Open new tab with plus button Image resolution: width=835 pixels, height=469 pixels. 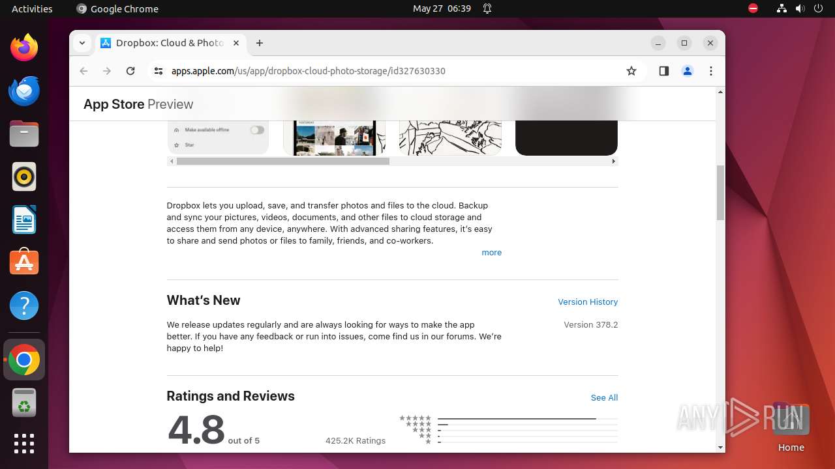pos(260,43)
